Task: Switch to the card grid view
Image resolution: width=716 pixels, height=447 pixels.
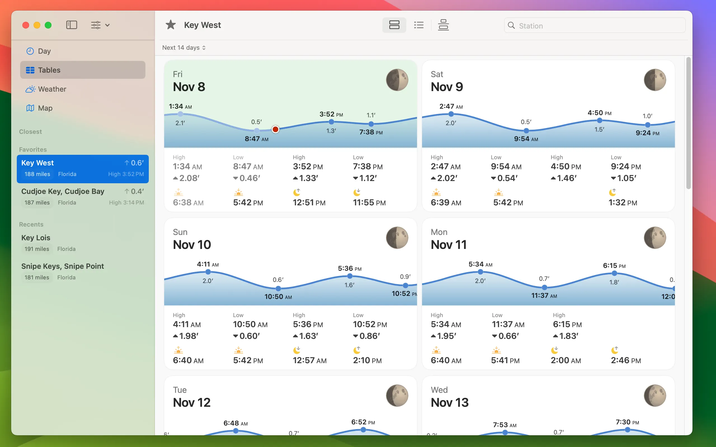Action: [x=394, y=25]
